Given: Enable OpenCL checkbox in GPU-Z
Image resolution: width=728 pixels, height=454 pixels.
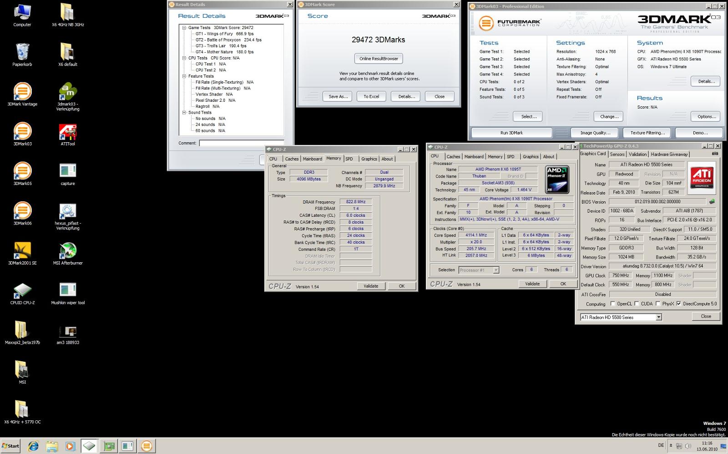Looking at the screenshot, I should click(613, 304).
